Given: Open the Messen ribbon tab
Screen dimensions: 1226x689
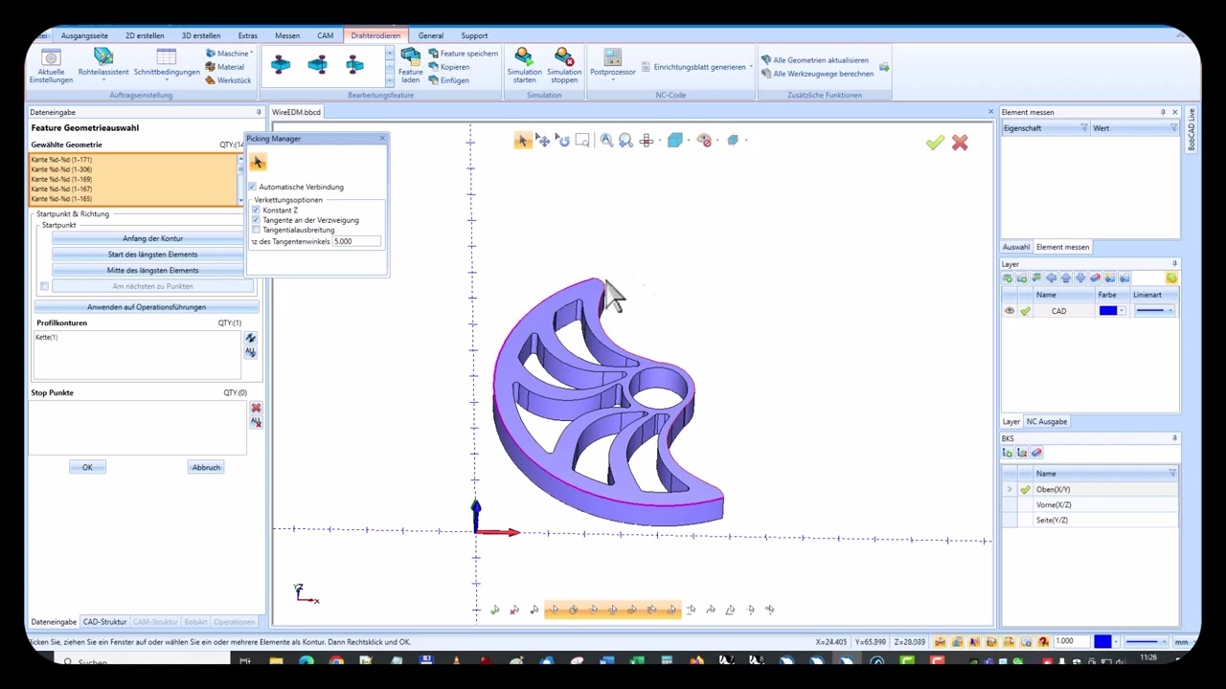Looking at the screenshot, I should [287, 35].
